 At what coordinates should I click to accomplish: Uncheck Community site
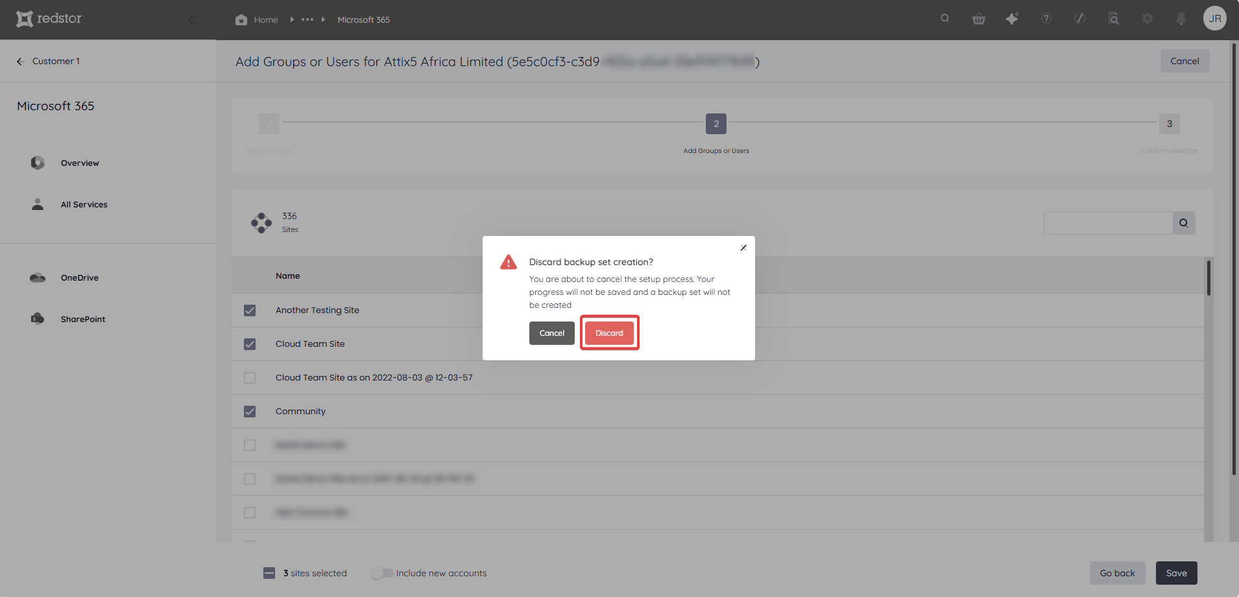pyautogui.click(x=250, y=412)
